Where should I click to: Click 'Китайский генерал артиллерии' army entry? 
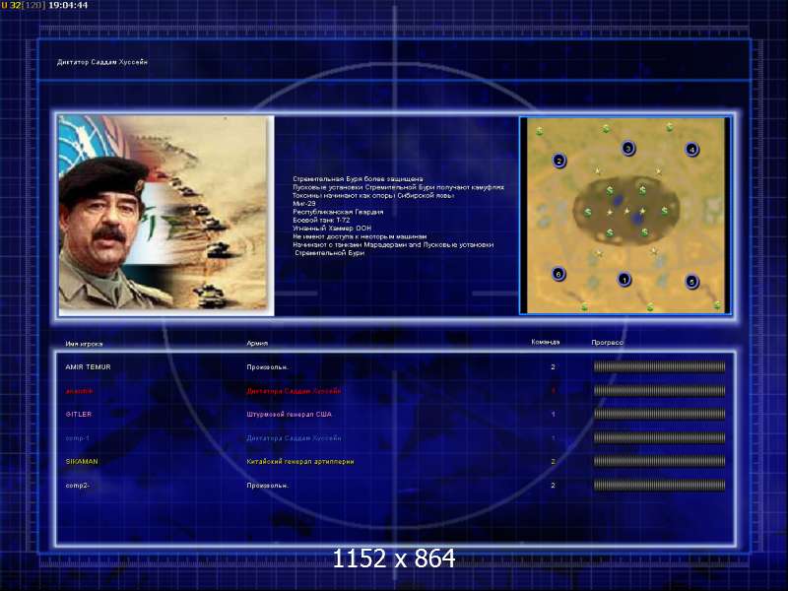(300, 461)
